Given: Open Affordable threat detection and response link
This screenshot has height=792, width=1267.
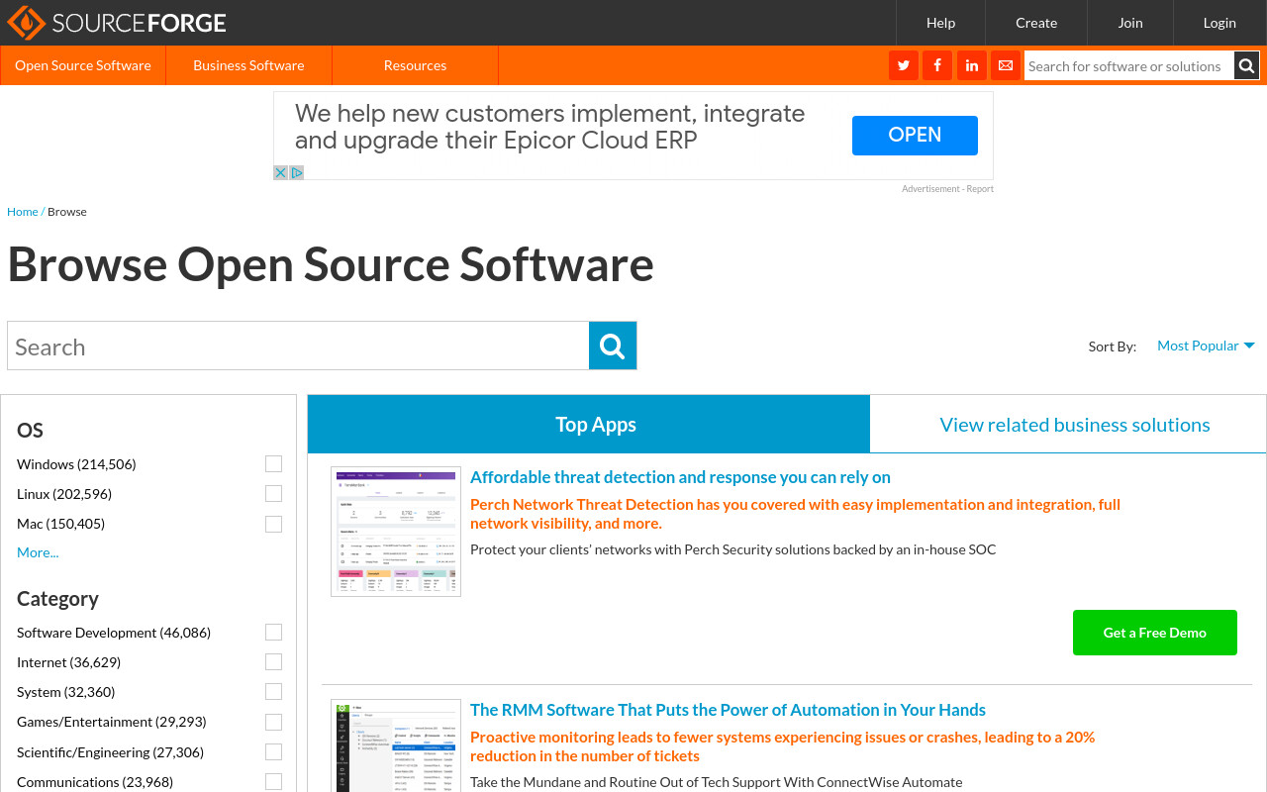Looking at the screenshot, I should tap(680, 477).
